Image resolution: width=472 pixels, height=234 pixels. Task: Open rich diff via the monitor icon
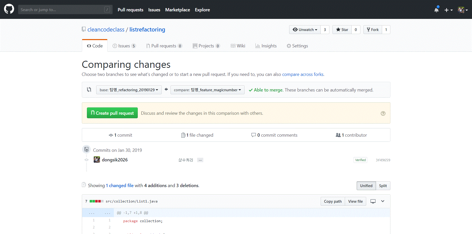coord(373,201)
